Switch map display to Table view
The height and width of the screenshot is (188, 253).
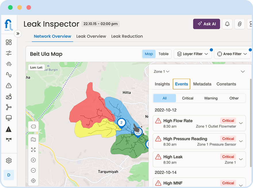pos(164,54)
